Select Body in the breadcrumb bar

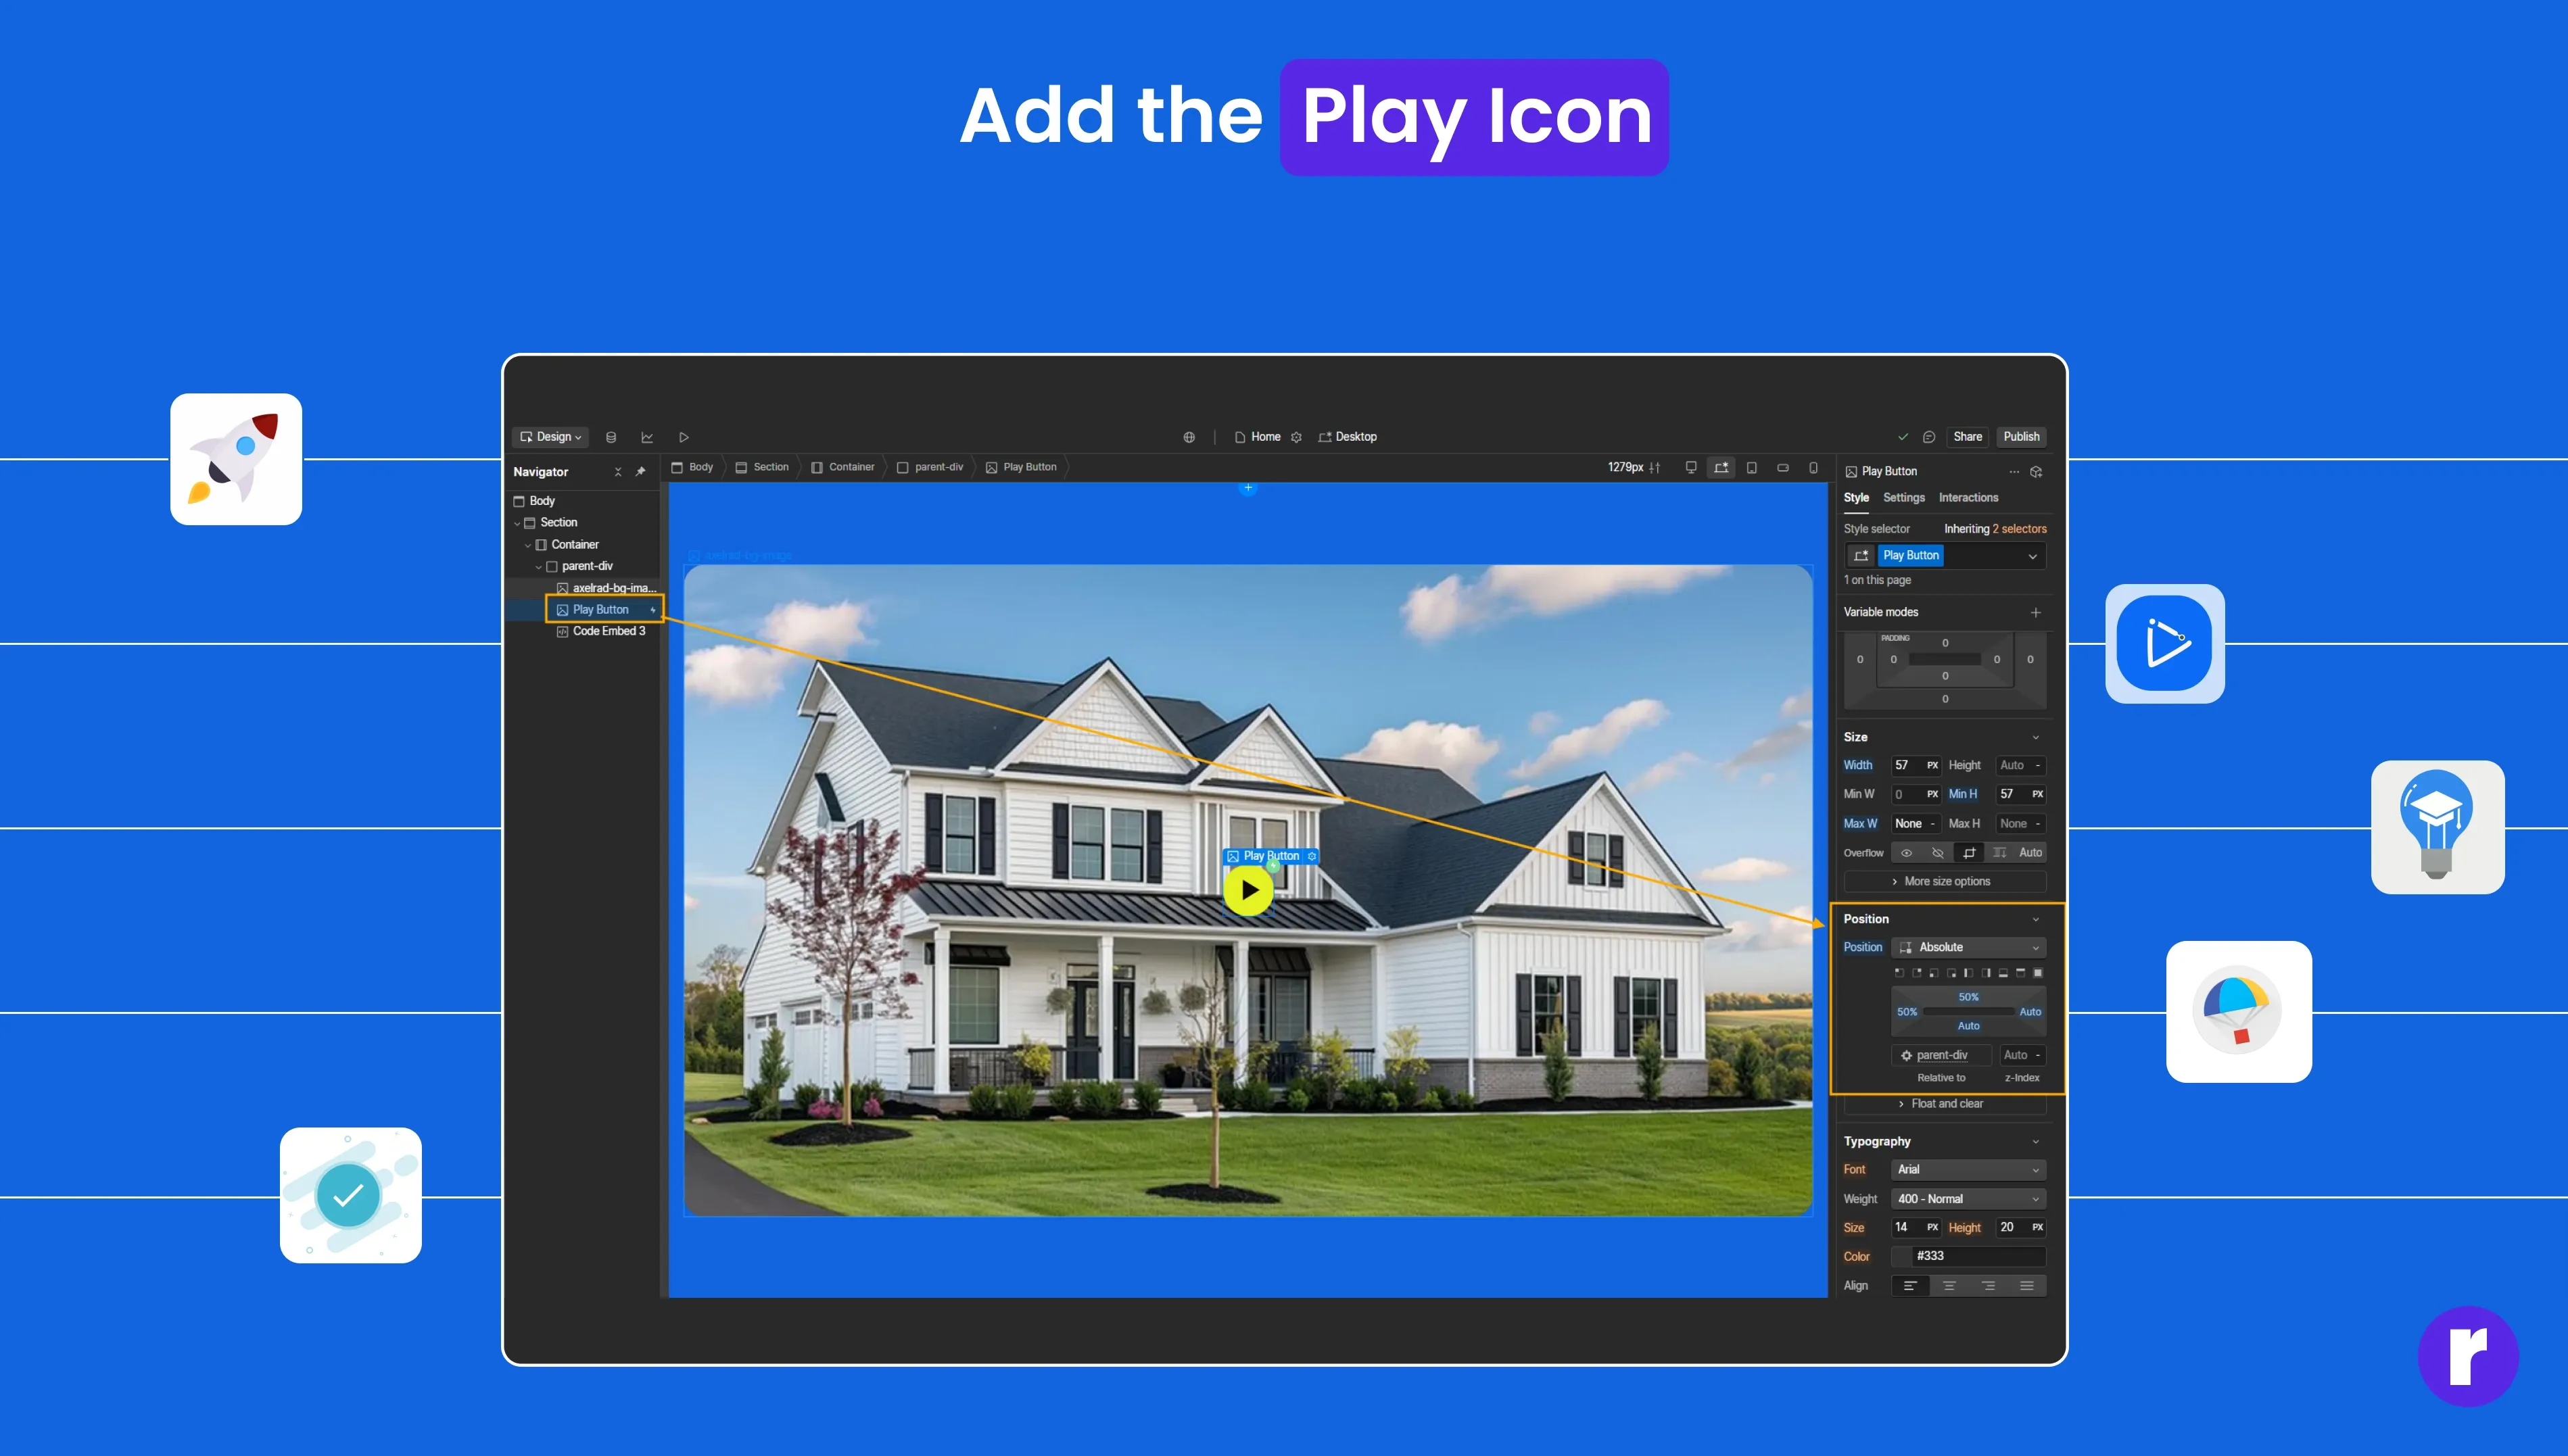click(692, 467)
